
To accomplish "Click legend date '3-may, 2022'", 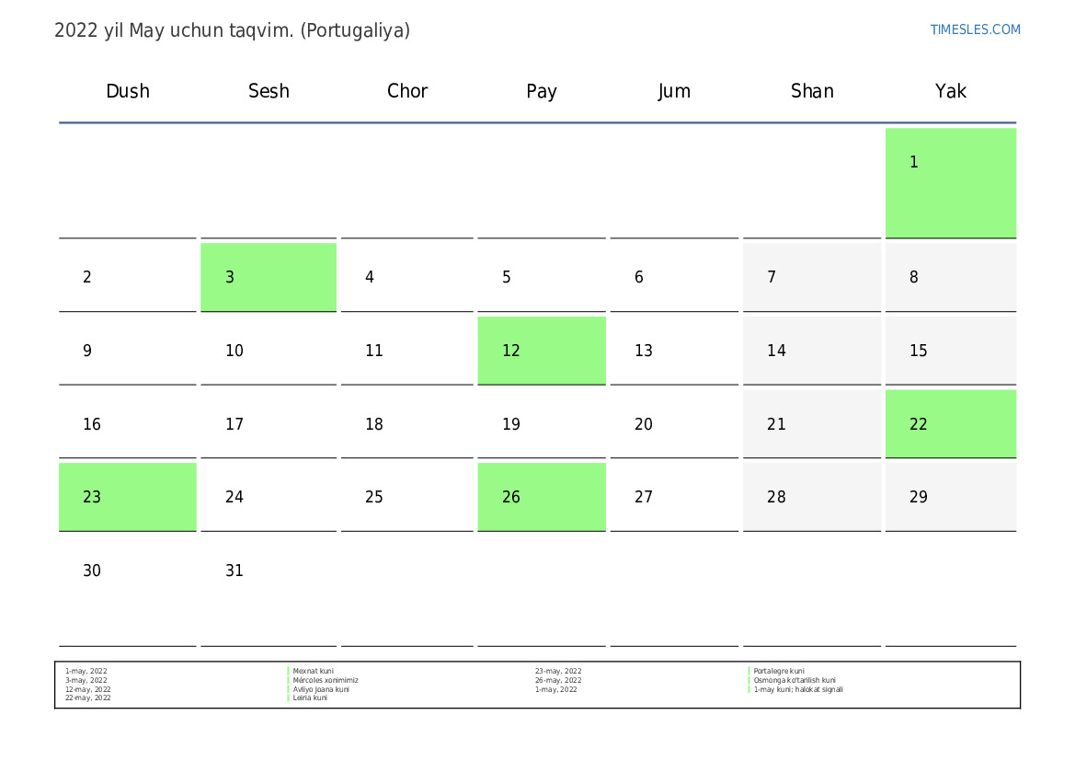I will click(86, 680).
